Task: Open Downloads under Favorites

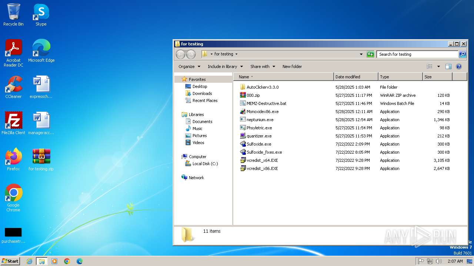Action: (x=198, y=93)
